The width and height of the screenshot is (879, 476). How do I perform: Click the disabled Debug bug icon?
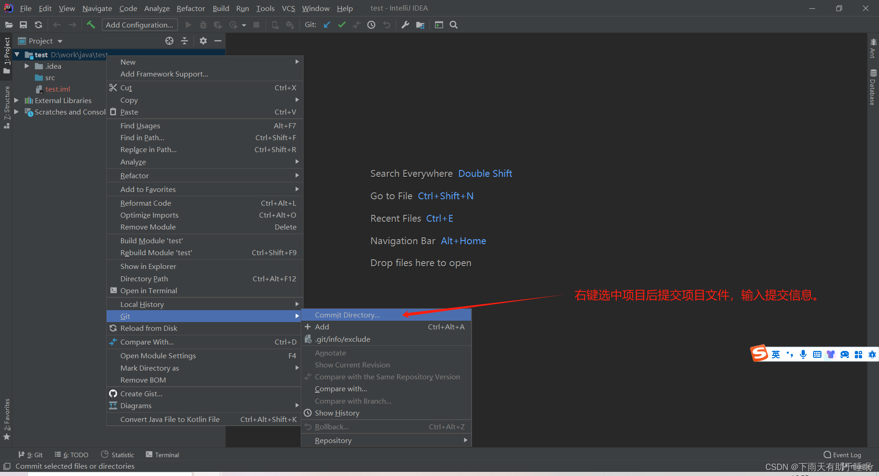[203, 25]
